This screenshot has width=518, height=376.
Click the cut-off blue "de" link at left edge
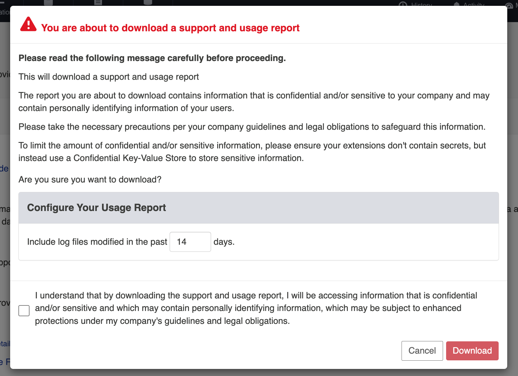click(x=4, y=168)
